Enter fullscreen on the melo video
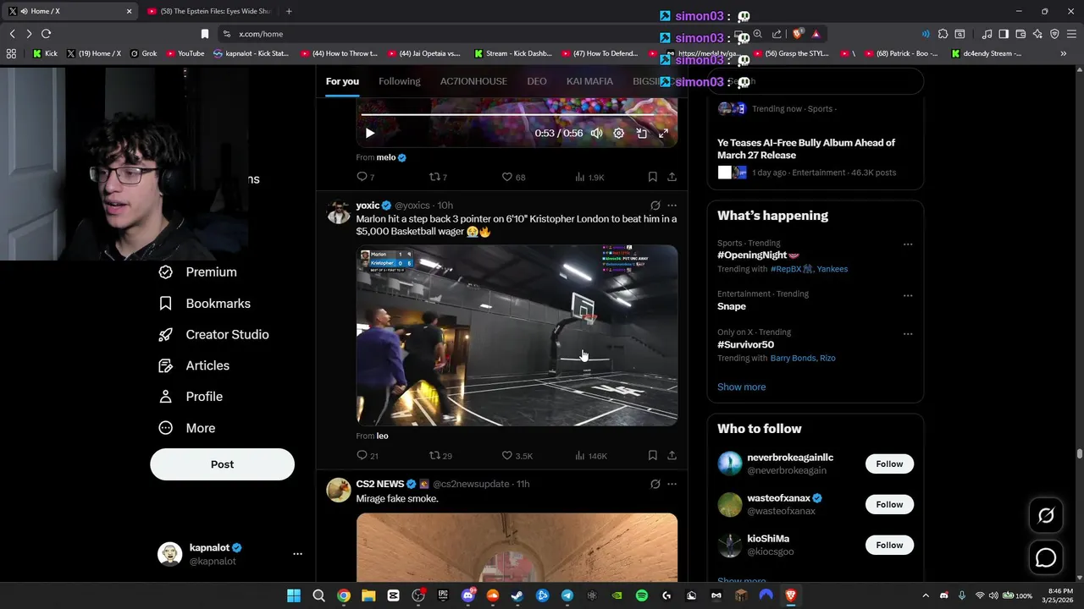1084x609 pixels. click(x=663, y=133)
